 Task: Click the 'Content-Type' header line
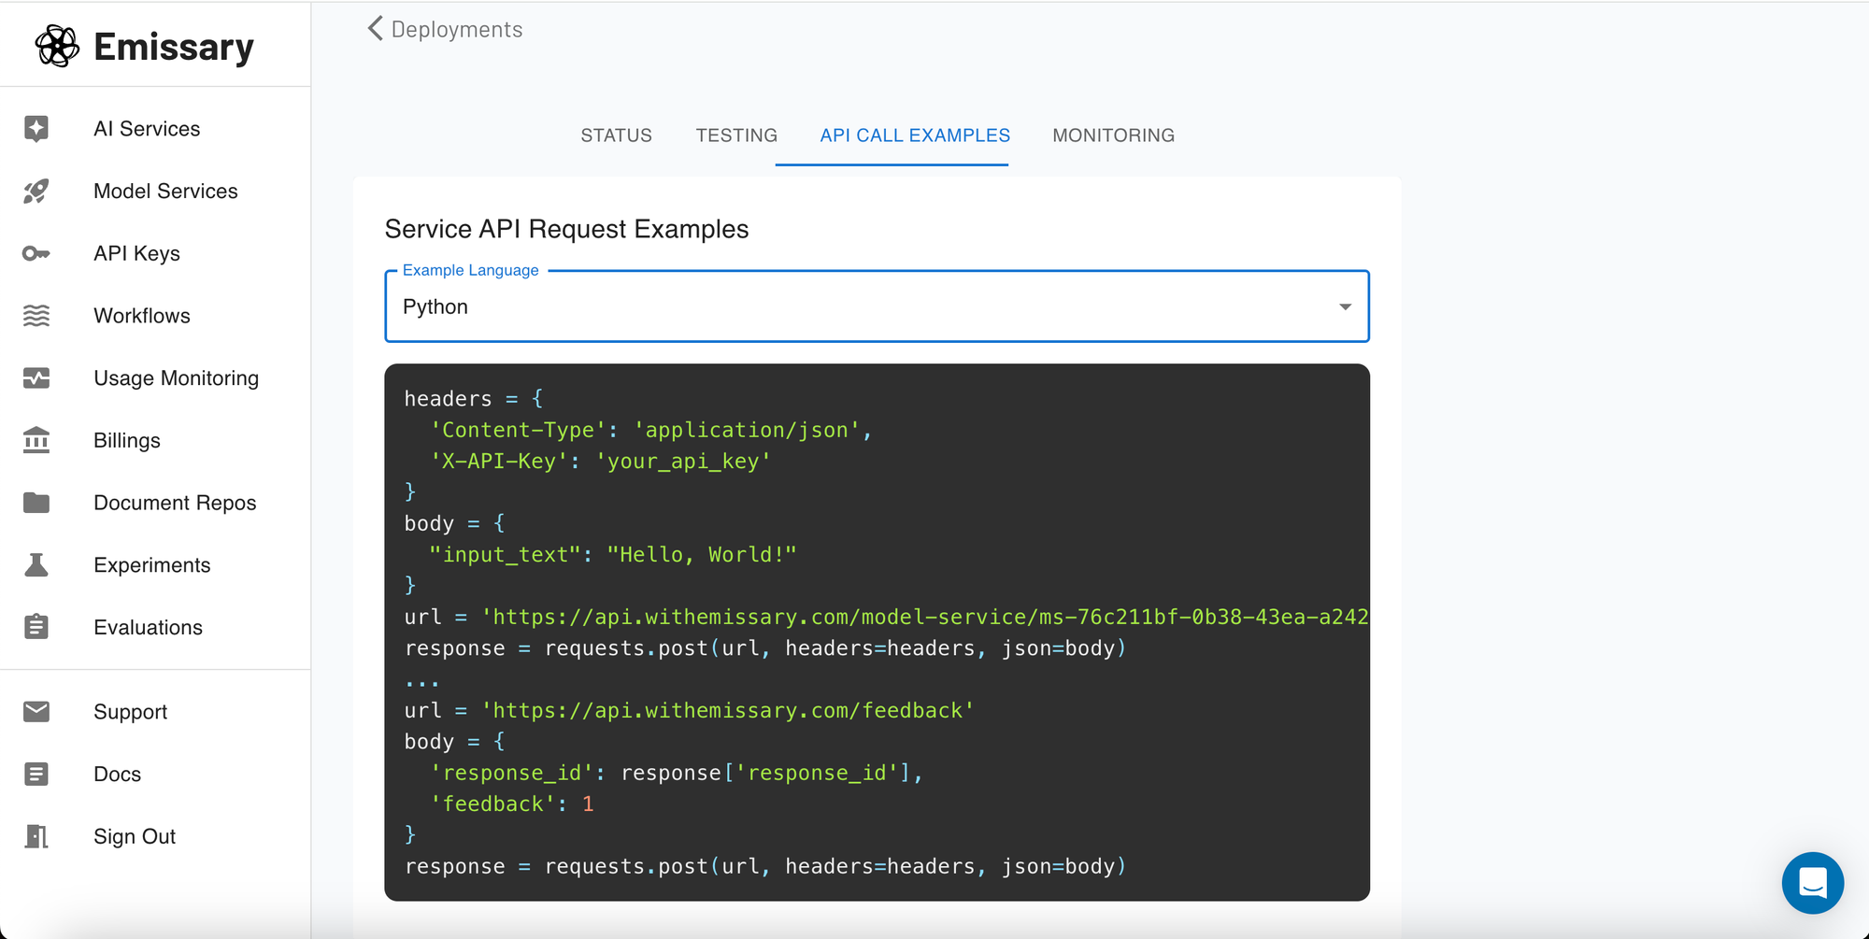click(x=650, y=430)
